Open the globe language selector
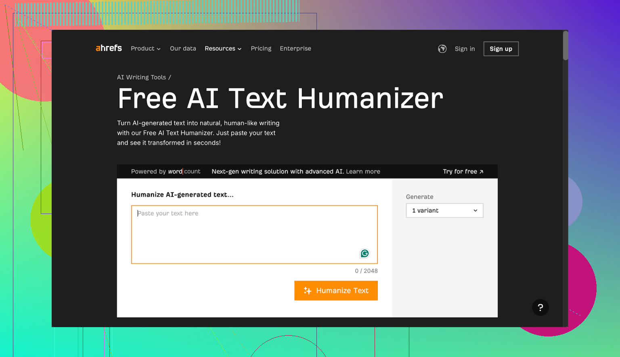This screenshot has width=620, height=357. pyautogui.click(x=442, y=48)
